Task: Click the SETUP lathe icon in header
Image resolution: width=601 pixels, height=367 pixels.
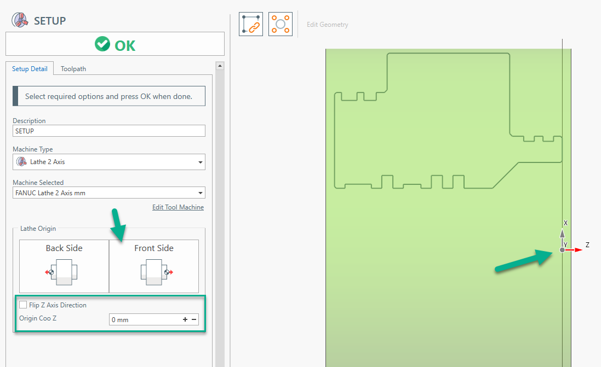Action: 21,20
